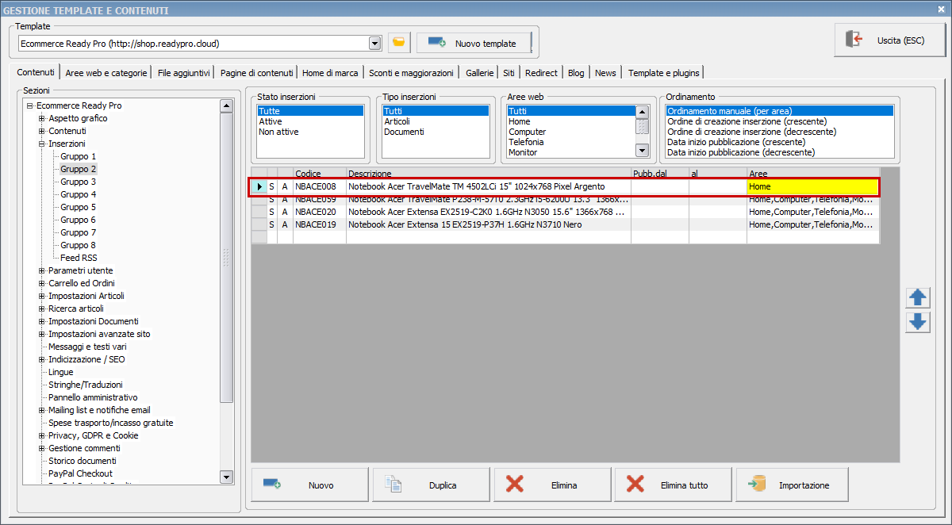Open the Template e plugins tab

[x=664, y=72]
